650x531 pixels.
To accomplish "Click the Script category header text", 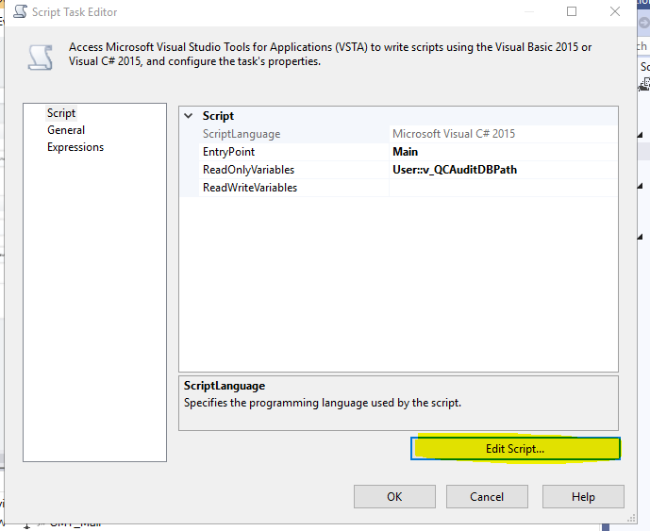I will pyautogui.click(x=218, y=116).
